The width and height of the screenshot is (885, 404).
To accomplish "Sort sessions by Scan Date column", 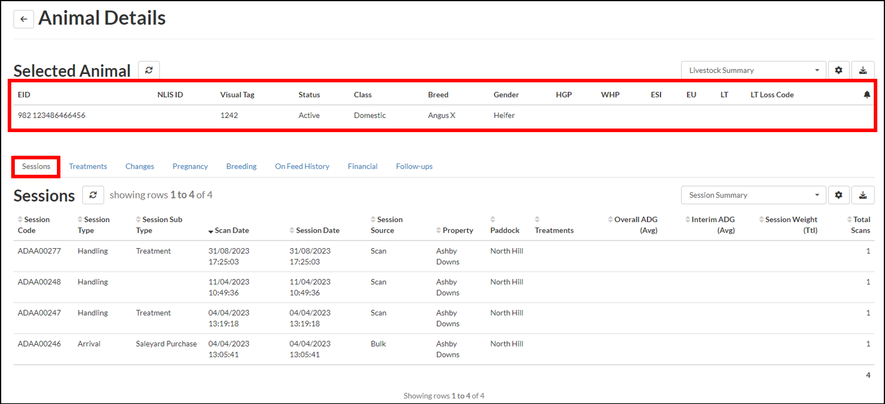I will coord(232,230).
